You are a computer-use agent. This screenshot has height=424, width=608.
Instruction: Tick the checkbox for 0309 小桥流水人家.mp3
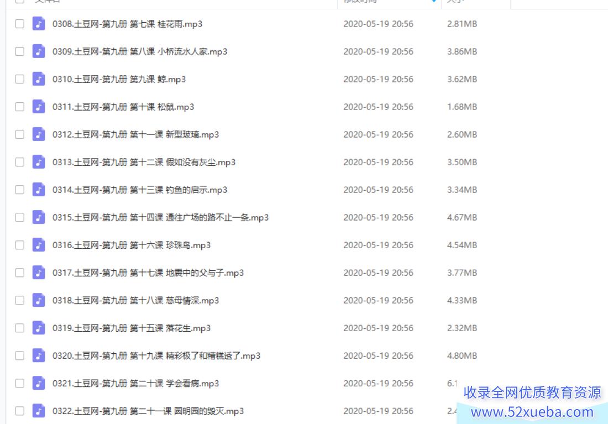20,51
